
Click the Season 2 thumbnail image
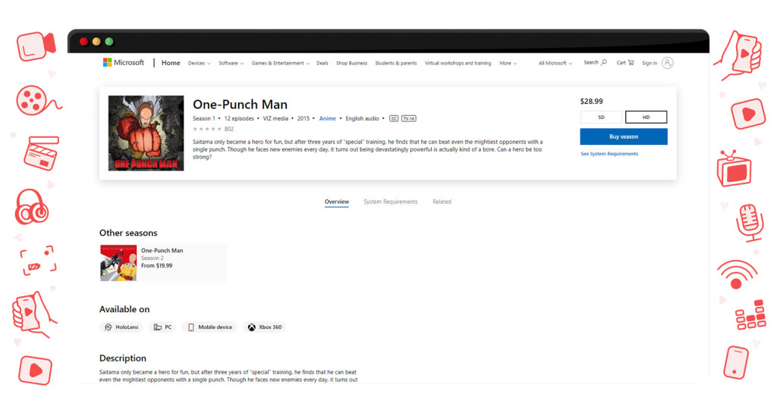point(118,263)
